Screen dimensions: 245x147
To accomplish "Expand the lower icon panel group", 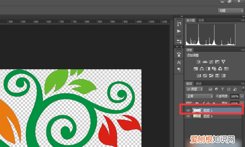I will pos(177,47).
